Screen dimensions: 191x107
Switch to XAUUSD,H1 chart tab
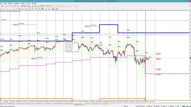pos(69,104)
